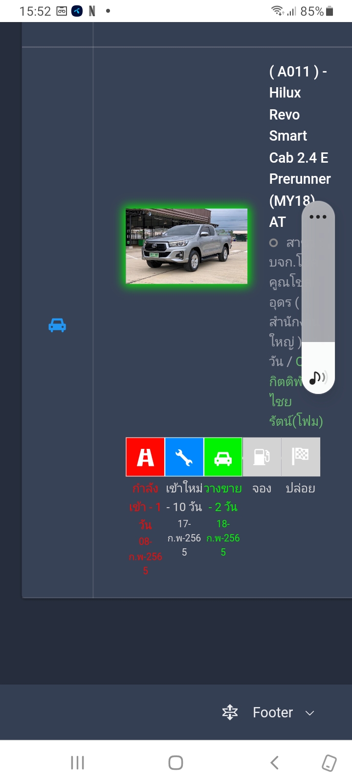
Task: Open the (A011) Hilux Revo vehicle title
Action: (299, 147)
